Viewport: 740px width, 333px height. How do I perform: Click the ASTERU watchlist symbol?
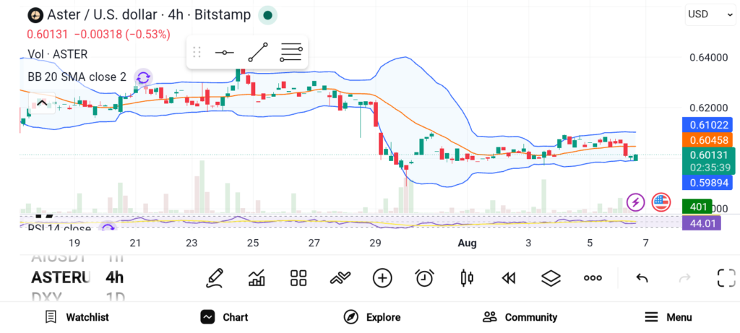point(61,277)
